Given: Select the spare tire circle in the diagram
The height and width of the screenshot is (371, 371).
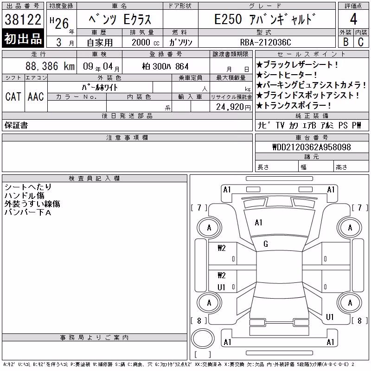Looking at the screenshot, I should coord(203,339).
